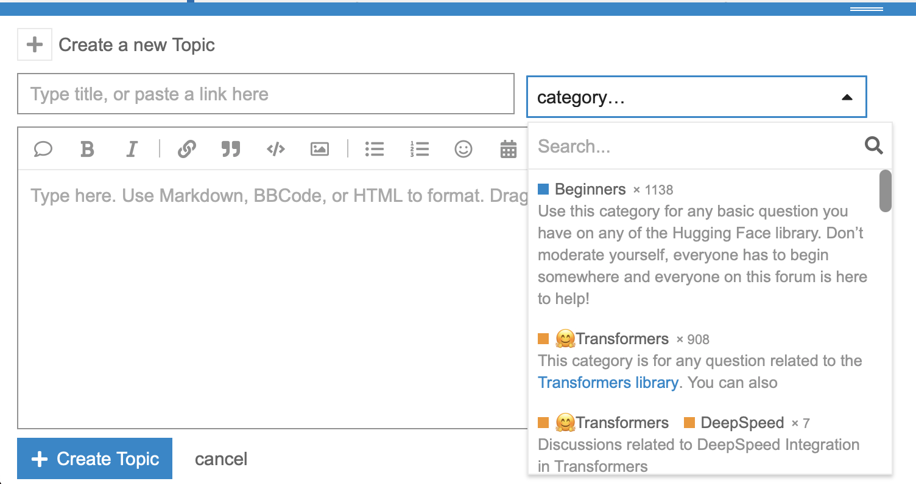This screenshot has height=484, width=916.
Task: Insert a hyperlink using the link icon
Action: (x=187, y=149)
